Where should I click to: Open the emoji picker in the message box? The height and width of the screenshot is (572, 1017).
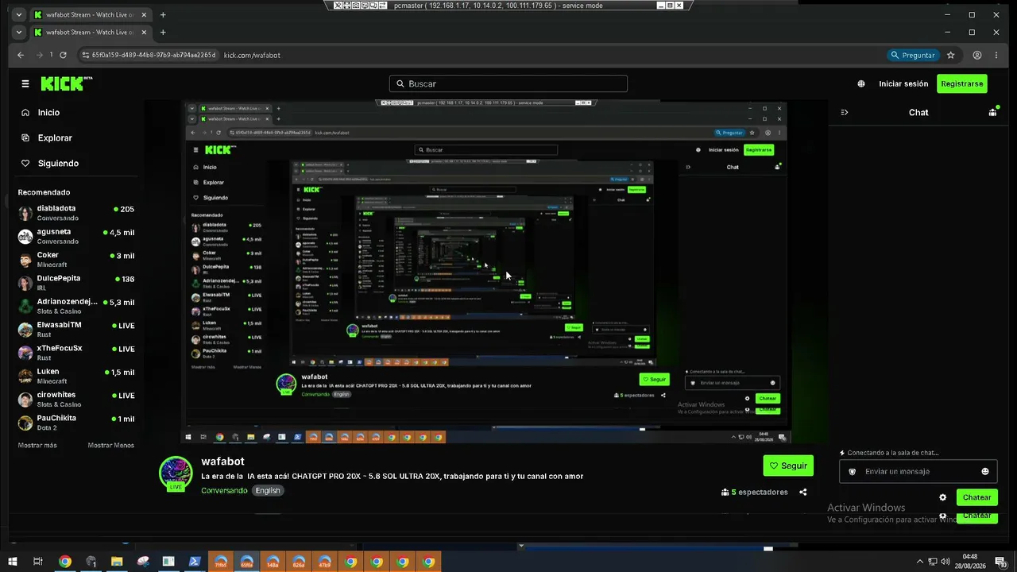click(985, 471)
